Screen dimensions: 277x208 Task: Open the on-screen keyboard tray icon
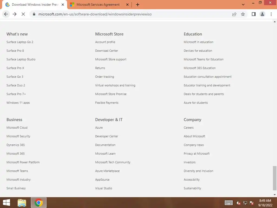[x=229, y=203]
